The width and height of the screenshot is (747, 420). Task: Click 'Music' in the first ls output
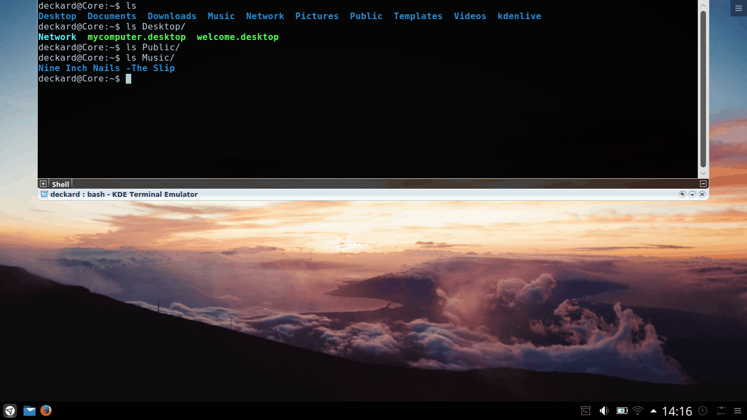click(221, 16)
